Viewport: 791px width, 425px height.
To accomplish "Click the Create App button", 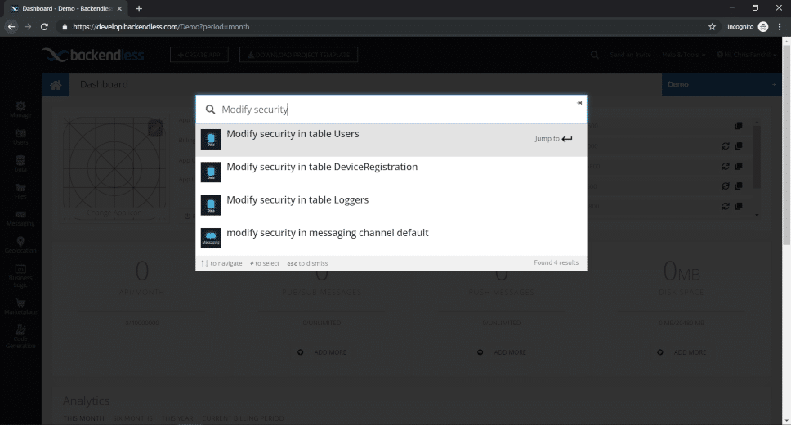I will coord(199,55).
